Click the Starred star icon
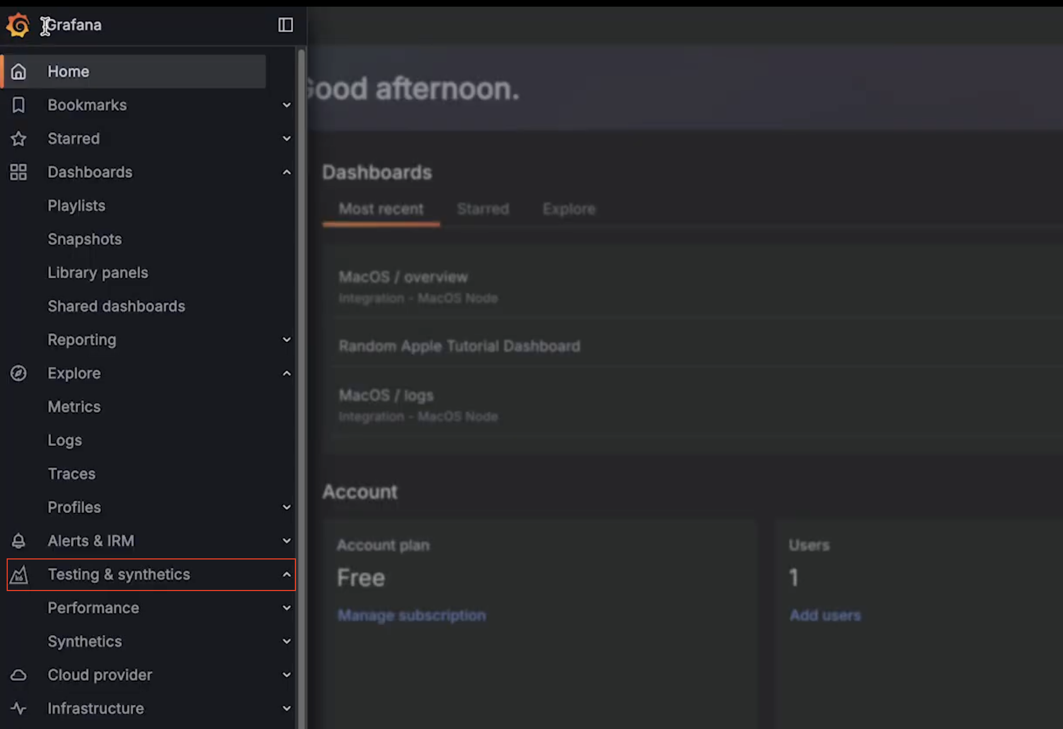1063x729 pixels. pyautogui.click(x=19, y=138)
